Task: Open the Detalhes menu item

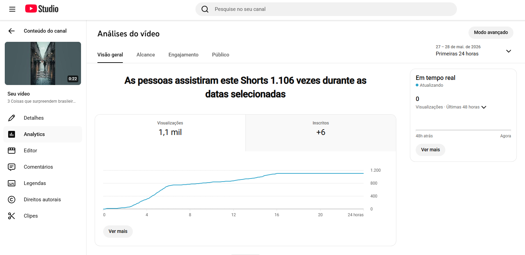Action: click(43, 118)
